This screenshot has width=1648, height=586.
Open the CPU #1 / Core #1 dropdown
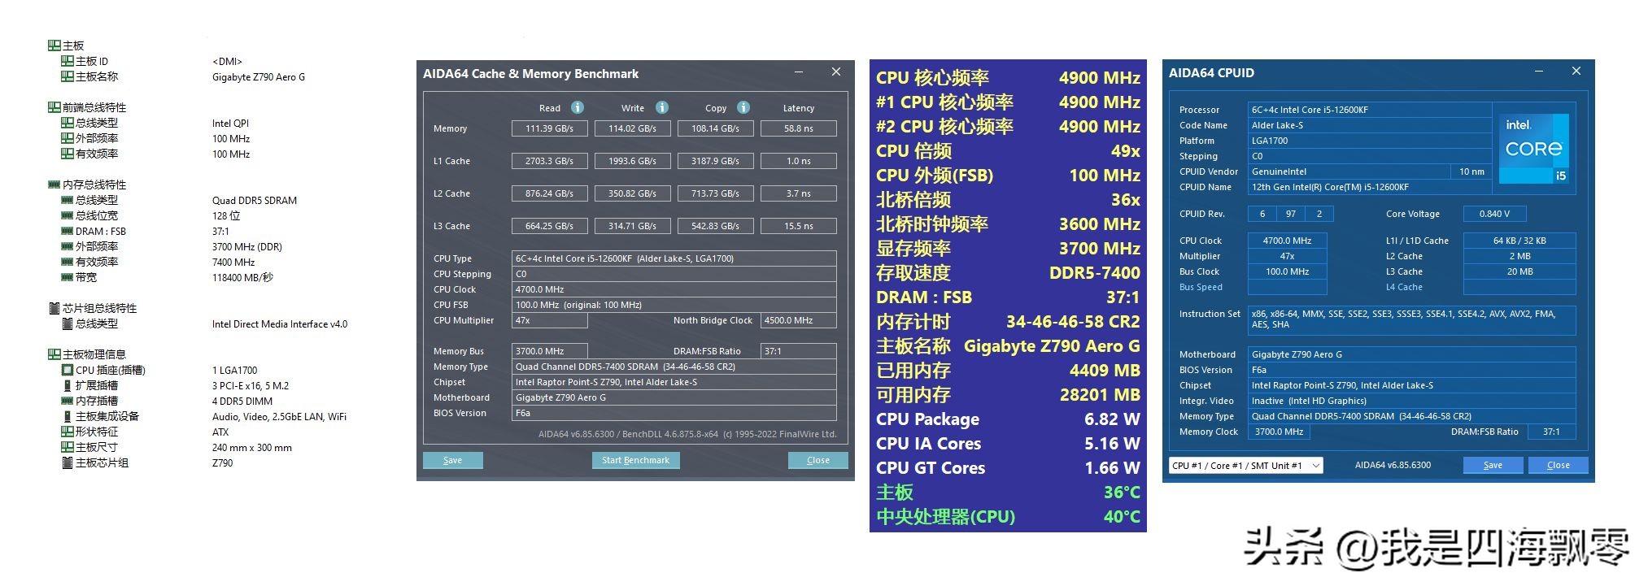click(1246, 466)
